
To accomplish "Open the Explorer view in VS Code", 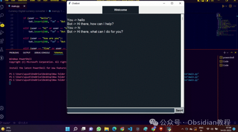I will coord(2,7).
